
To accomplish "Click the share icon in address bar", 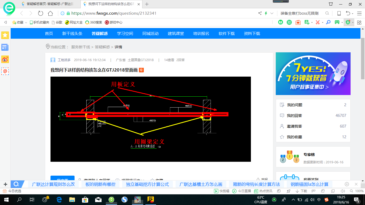I will point(260,13).
